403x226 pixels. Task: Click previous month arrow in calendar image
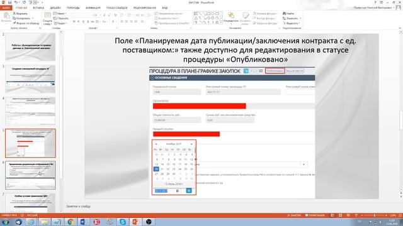pos(156,144)
